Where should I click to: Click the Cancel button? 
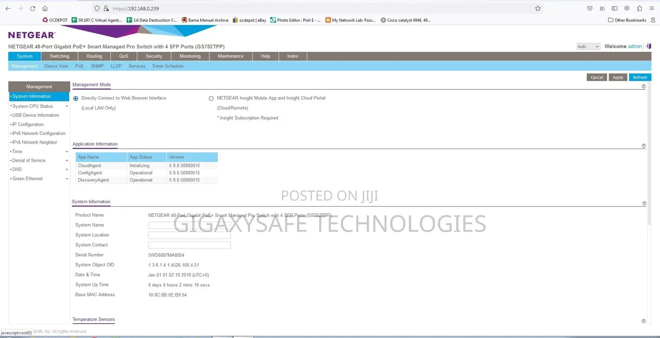click(596, 77)
